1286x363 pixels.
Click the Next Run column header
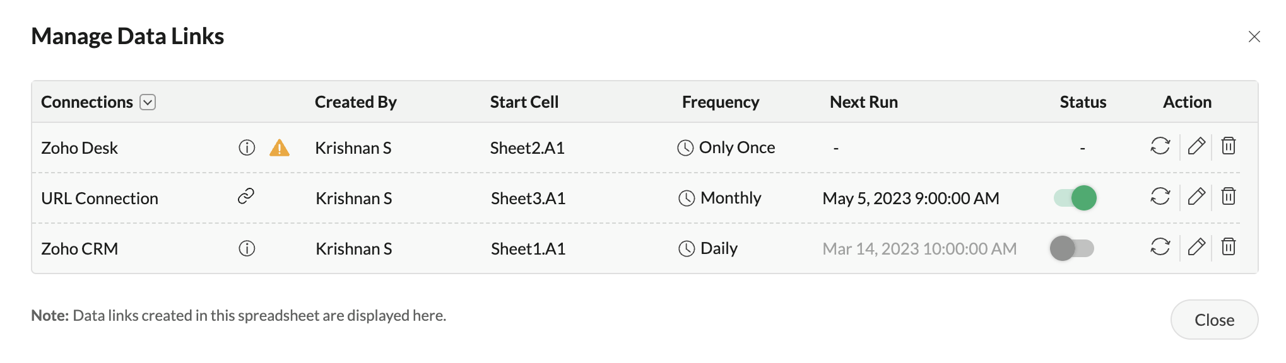[863, 102]
